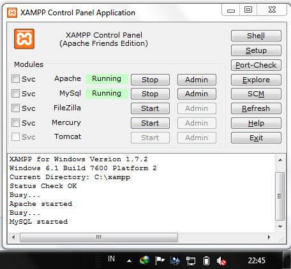Maximize the XAMPP window
291x269 pixels.
(x=248, y=10)
